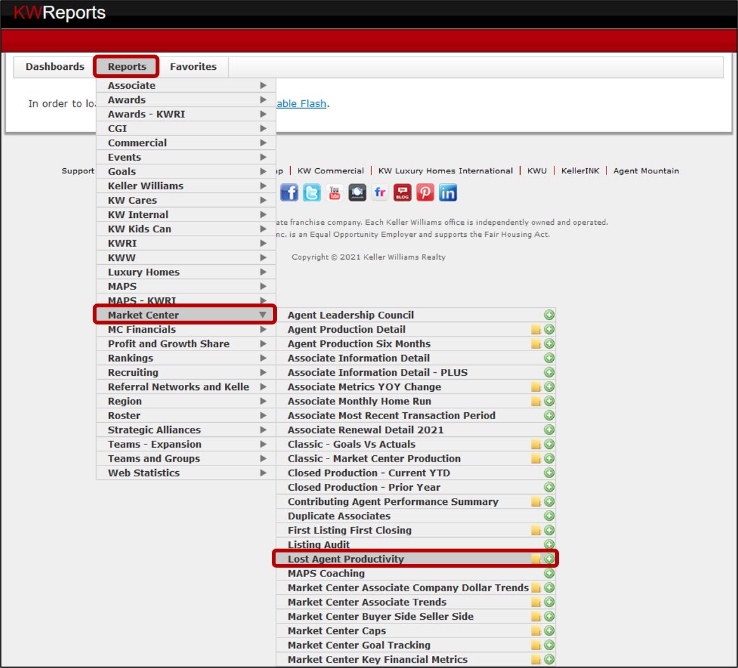
Task: Switch to the Favorites tab
Action: 193,67
